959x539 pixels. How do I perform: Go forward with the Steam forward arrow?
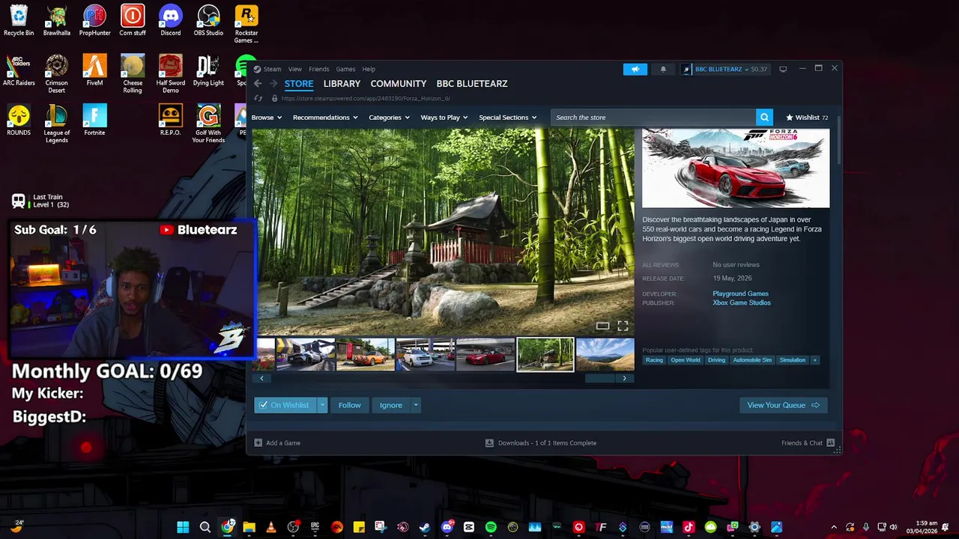273,84
